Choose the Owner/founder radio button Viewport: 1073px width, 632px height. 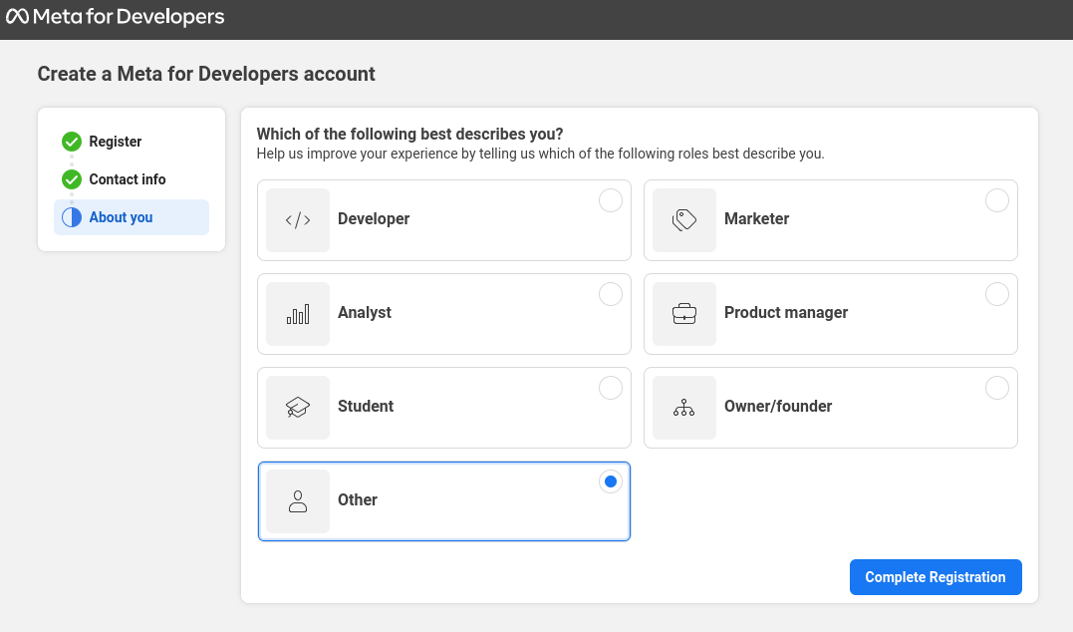(x=997, y=389)
